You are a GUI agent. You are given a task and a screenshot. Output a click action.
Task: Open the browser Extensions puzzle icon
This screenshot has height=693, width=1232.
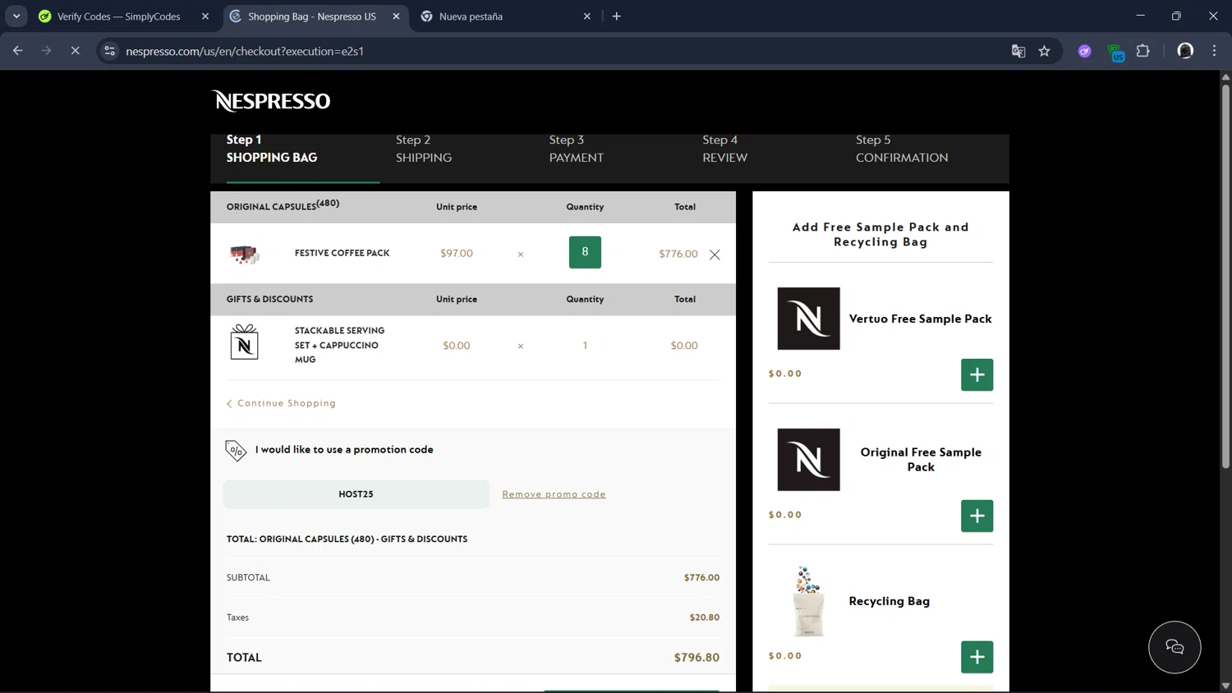pyautogui.click(x=1142, y=51)
